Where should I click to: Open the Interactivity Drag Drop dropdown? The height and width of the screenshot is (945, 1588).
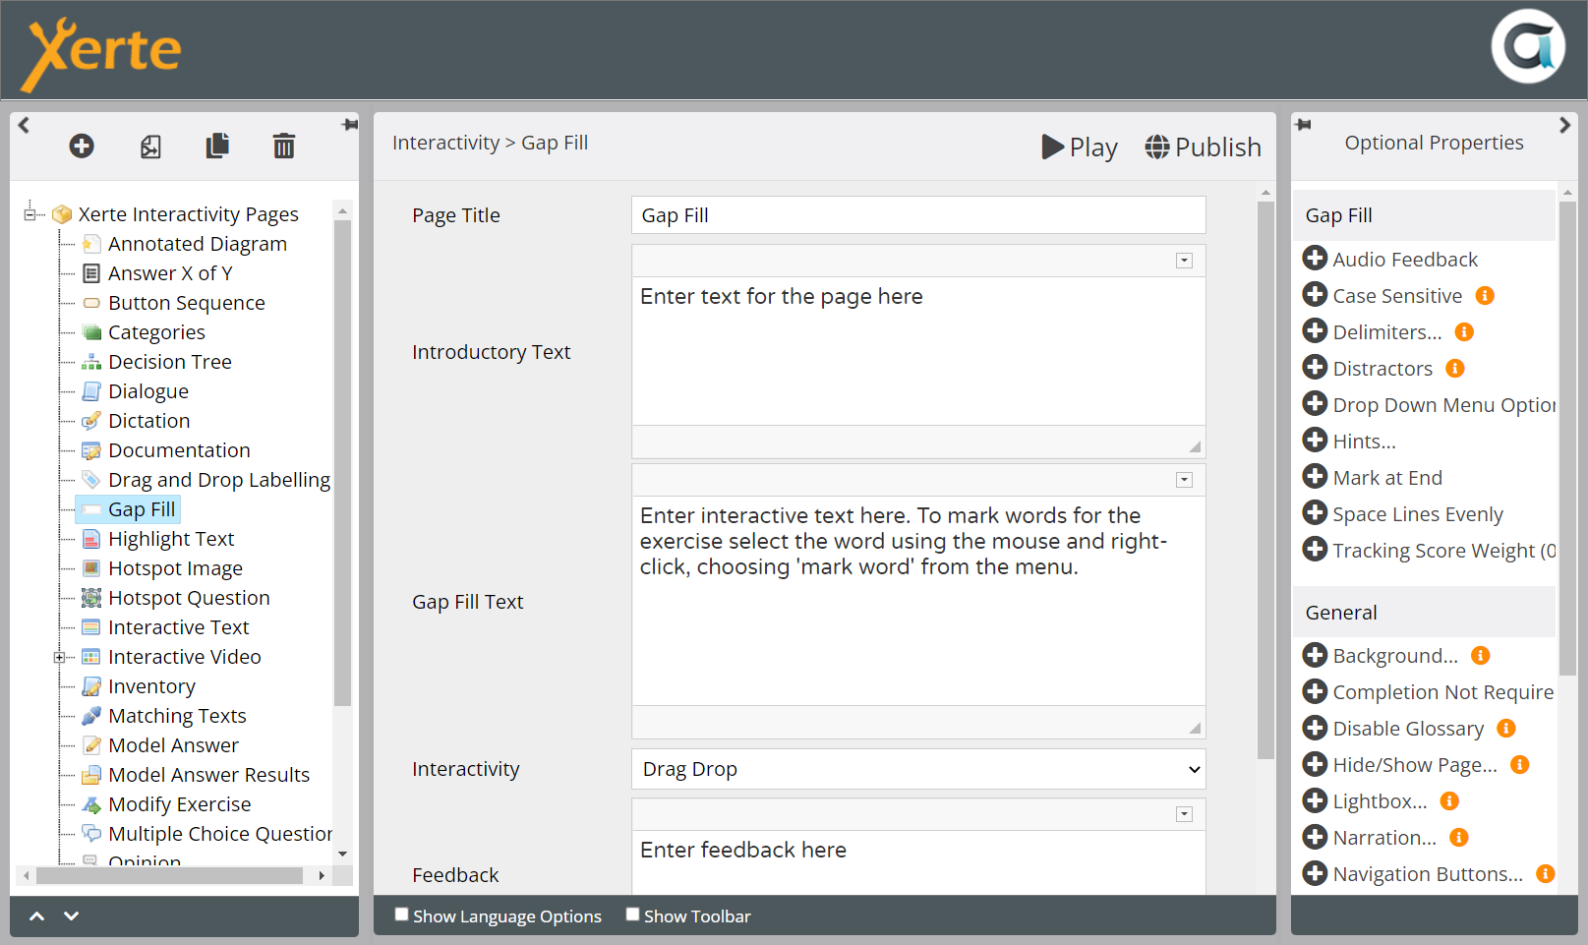pyautogui.click(x=917, y=769)
